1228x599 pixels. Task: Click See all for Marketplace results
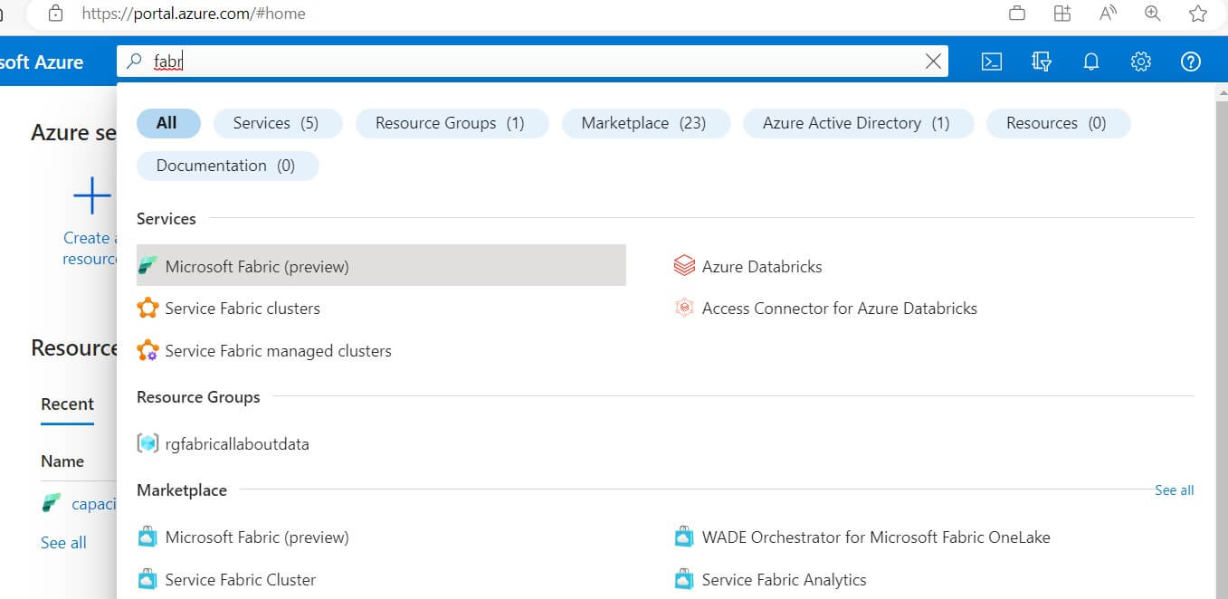1174,490
